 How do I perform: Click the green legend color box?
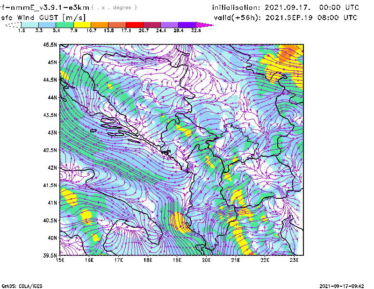[65, 25]
